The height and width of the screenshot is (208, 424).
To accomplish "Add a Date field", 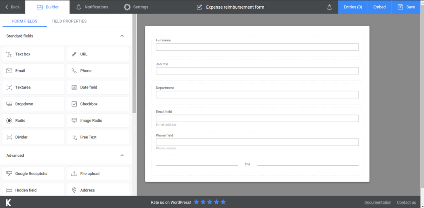I will [x=98, y=87].
